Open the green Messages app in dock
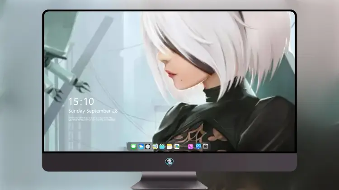Viewport: 339px width, 190px height. pos(133,146)
